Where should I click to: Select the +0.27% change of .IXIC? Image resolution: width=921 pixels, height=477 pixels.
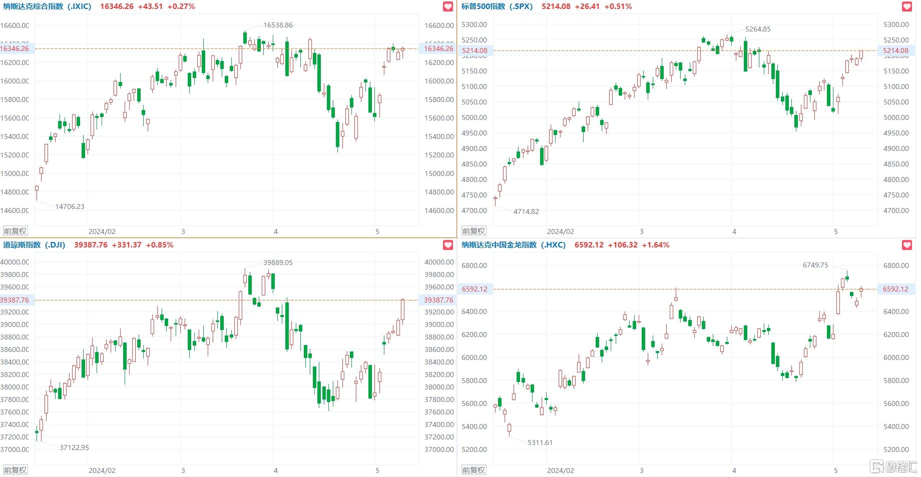181,6
